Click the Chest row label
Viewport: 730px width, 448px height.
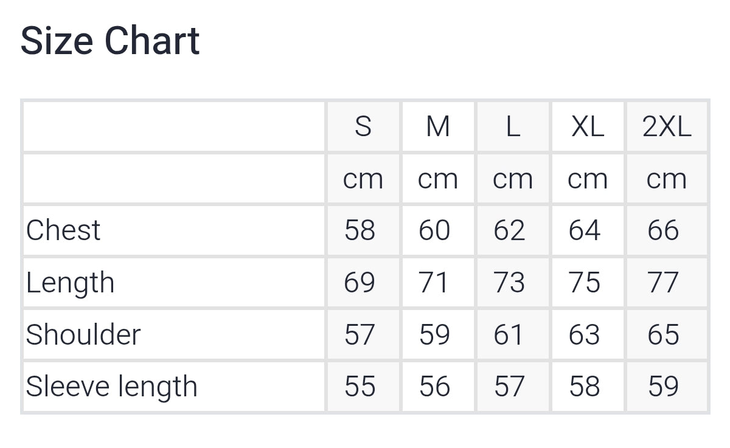[63, 230]
